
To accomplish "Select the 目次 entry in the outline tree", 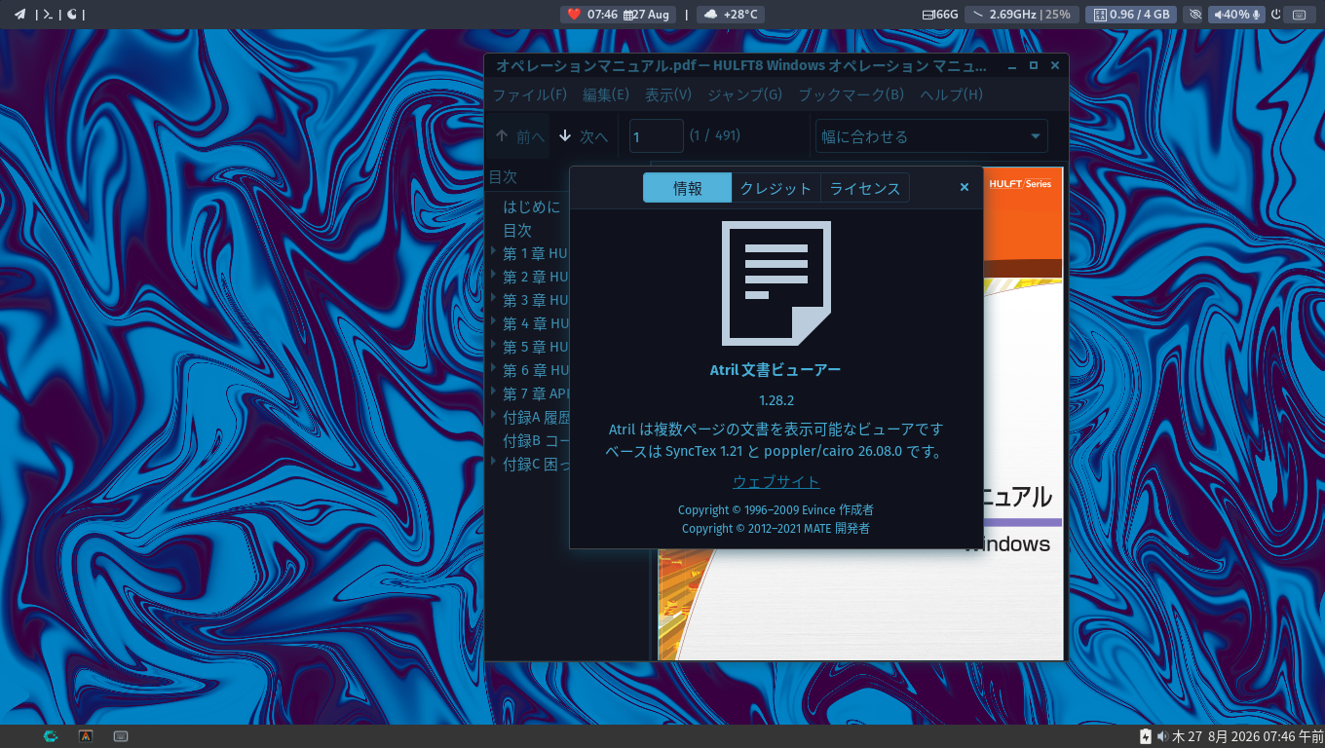I will (517, 230).
